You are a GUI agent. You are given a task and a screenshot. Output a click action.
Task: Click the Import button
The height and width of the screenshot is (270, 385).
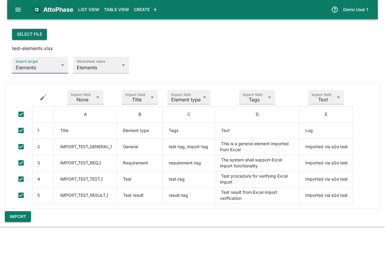18,216
